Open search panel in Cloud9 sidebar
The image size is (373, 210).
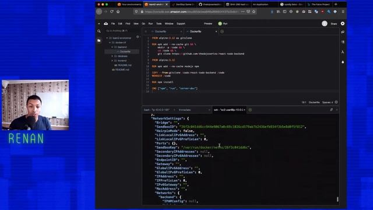pyautogui.click(x=99, y=31)
